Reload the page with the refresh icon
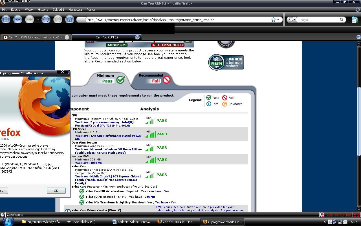Image resolution: width=361 pixels, height=226 pixels. [46, 19]
